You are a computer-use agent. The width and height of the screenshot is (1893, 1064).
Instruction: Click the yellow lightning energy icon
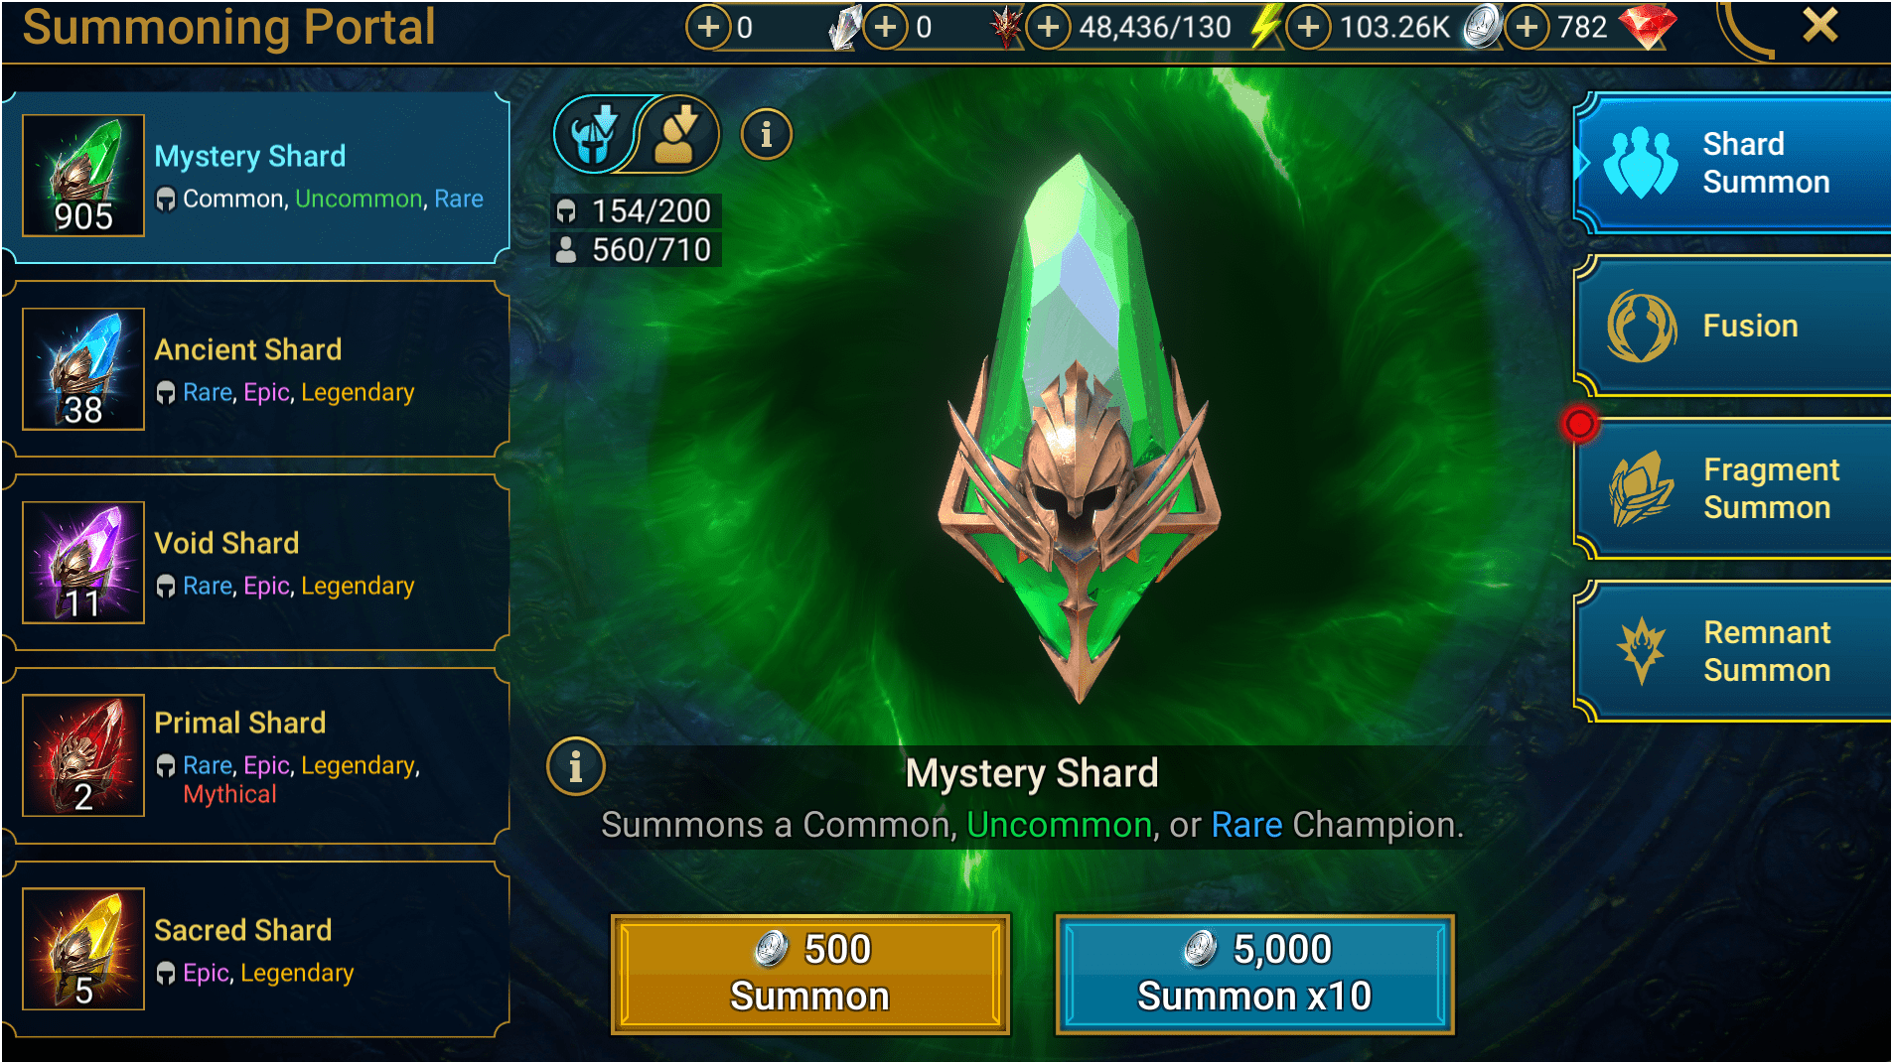tap(1264, 27)
